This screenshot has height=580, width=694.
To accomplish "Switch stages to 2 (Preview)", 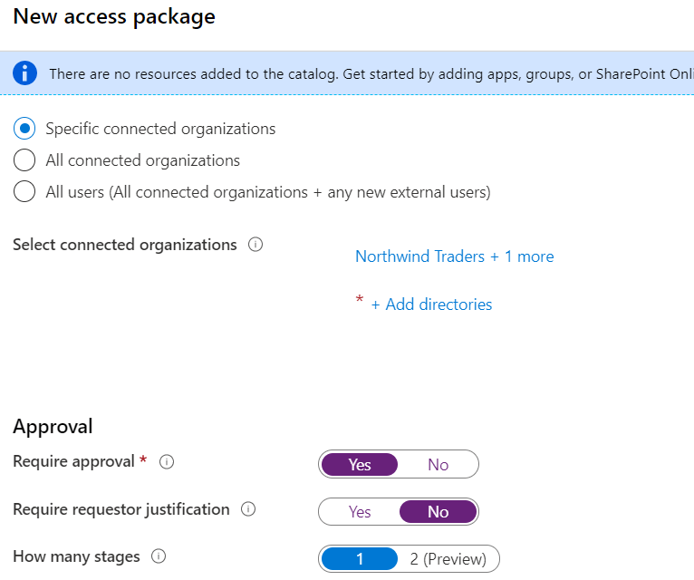I will [x=448, y=559].
